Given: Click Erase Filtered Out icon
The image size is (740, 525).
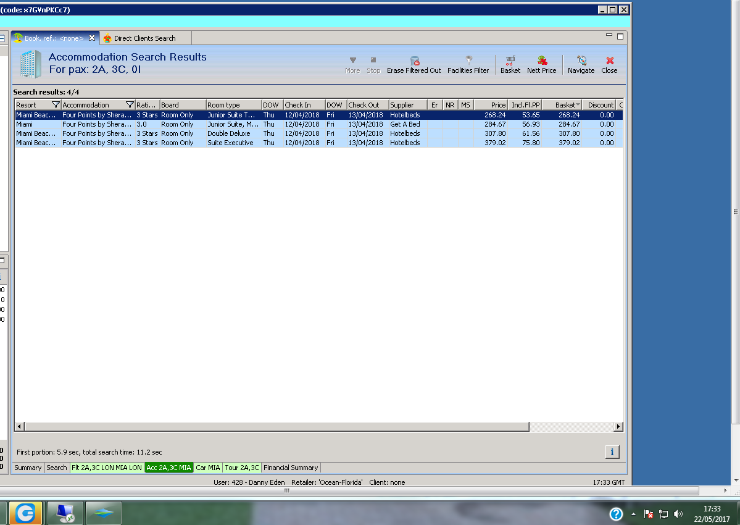Looking at the screenshot, I should [414, 65].
